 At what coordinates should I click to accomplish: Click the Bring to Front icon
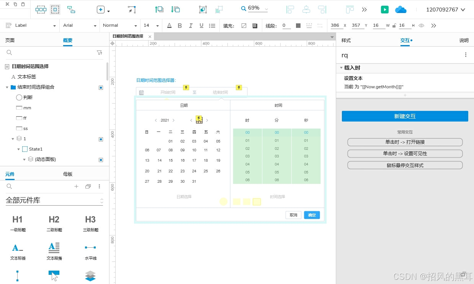159,10
